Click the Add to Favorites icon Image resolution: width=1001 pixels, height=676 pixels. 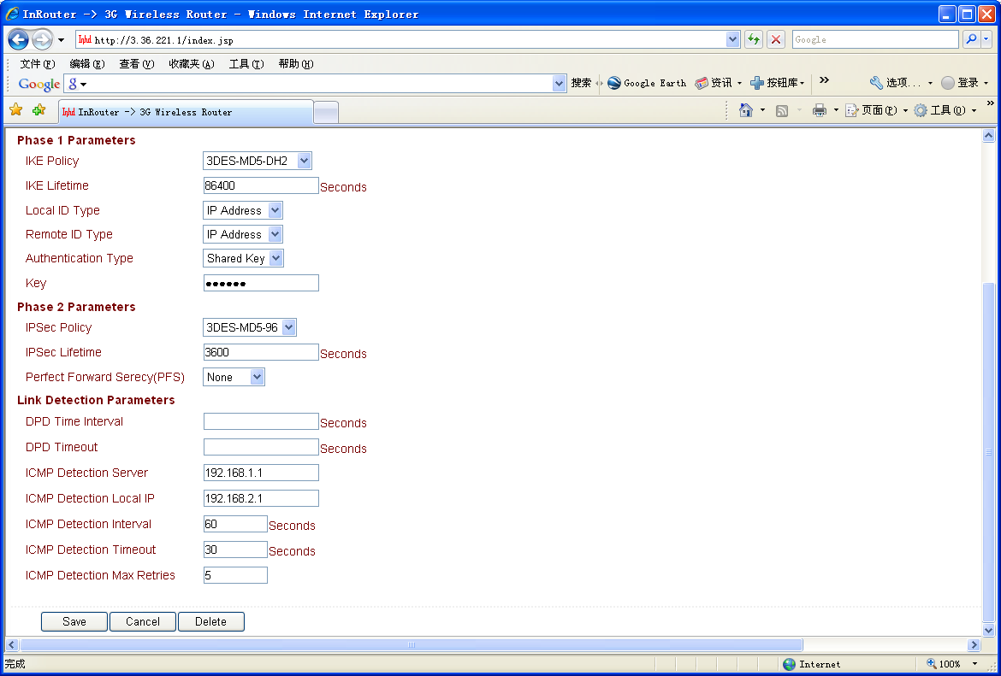(38, 110)
